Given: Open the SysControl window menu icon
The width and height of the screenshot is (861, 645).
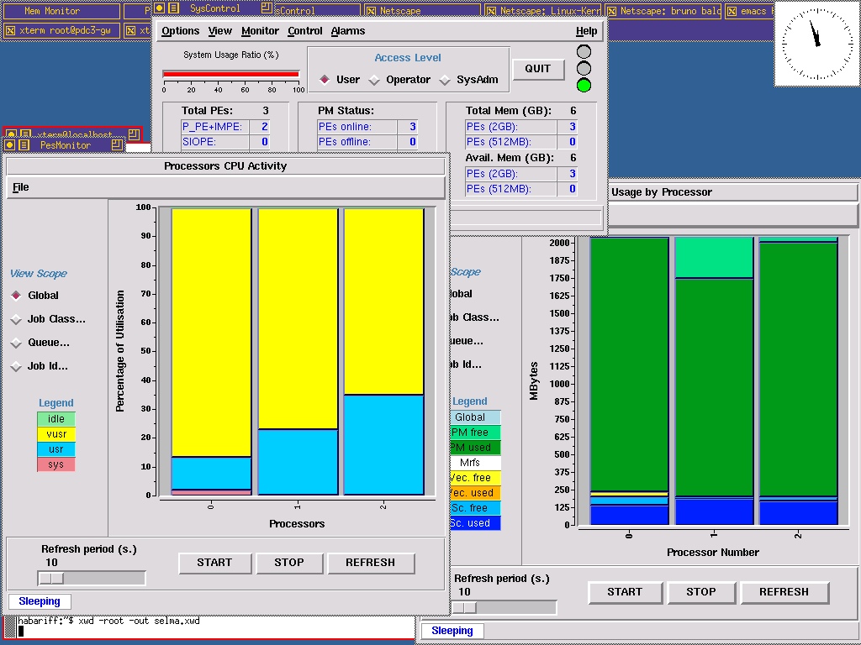Looking at the screenshot, I should coord(159,8).
